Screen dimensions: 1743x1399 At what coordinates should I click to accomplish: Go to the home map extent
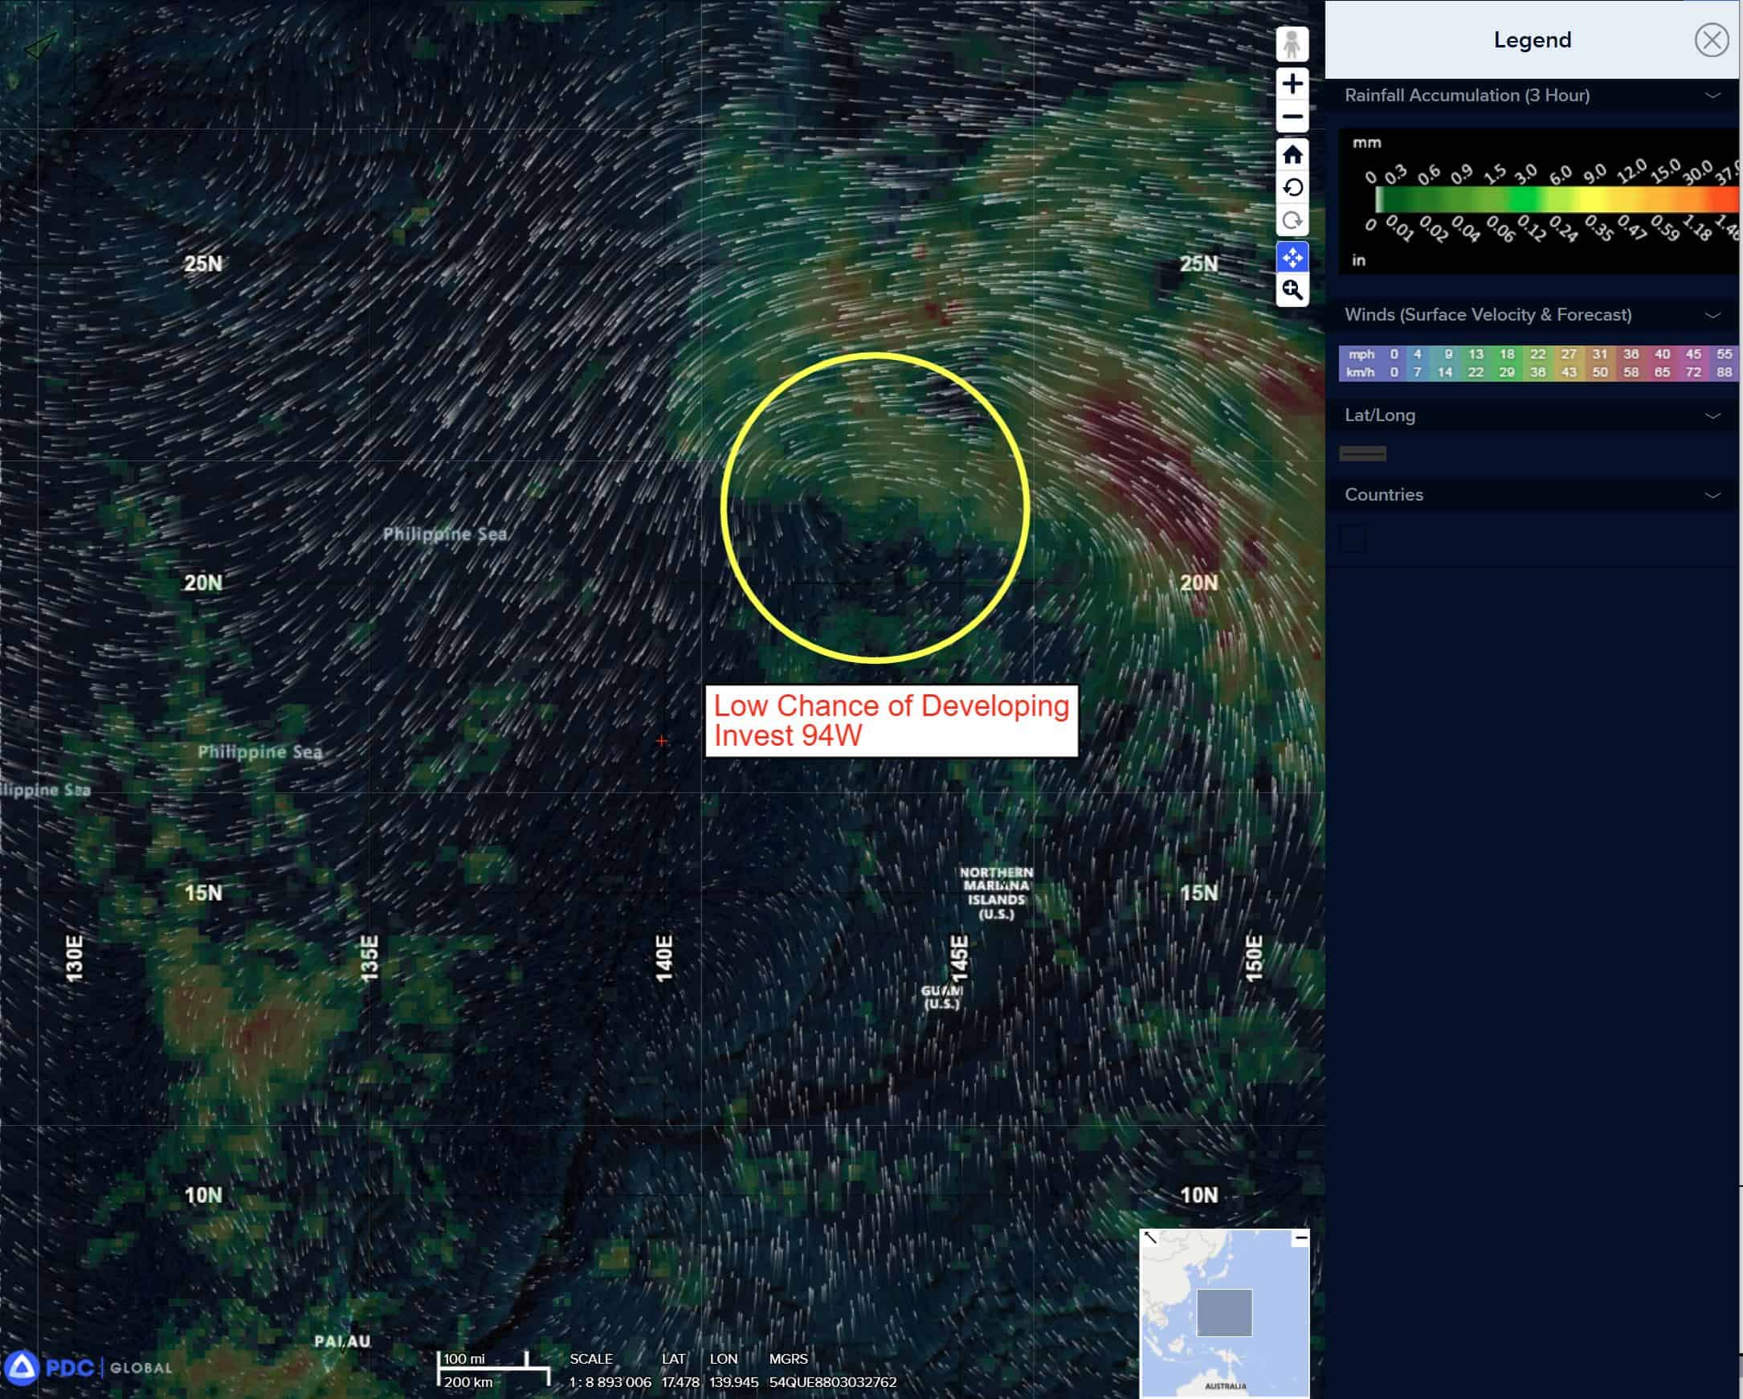pyautogui.click(x=1292, y=154)
